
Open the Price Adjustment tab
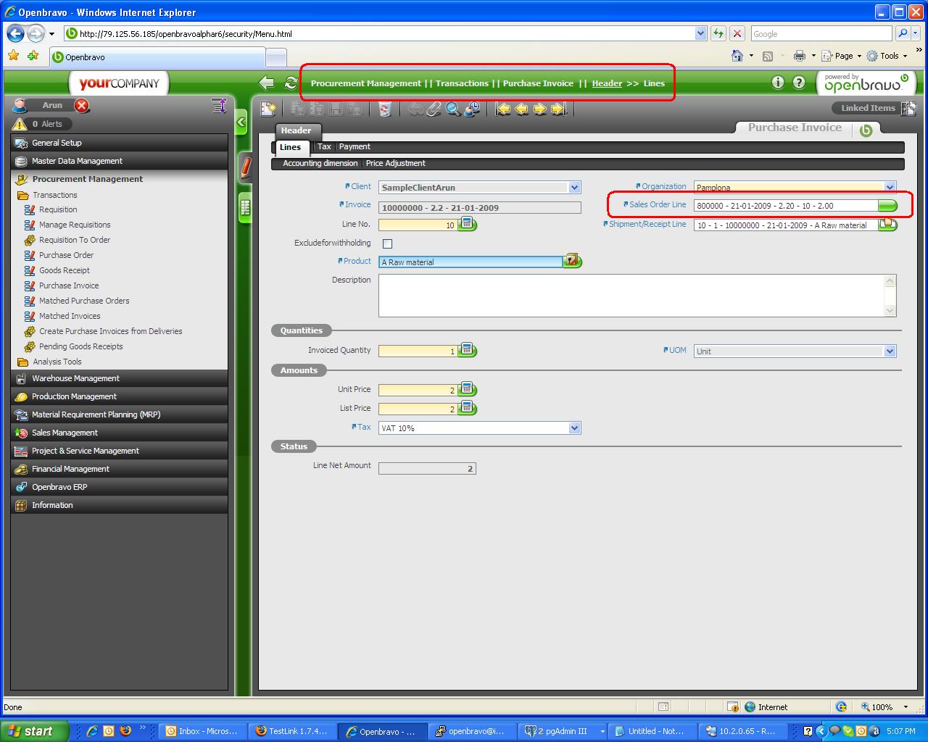point(396,163)
